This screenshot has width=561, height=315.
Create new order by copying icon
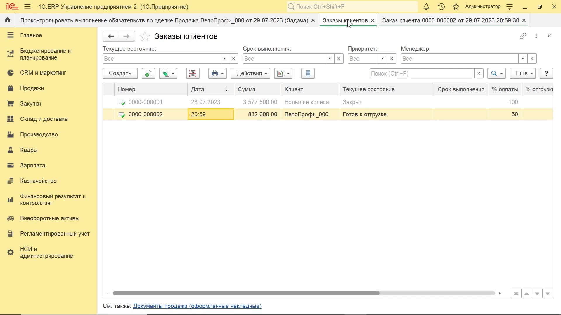pos(148,73)
